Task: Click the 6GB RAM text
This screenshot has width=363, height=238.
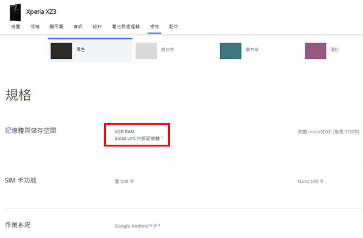Action: 125,131
